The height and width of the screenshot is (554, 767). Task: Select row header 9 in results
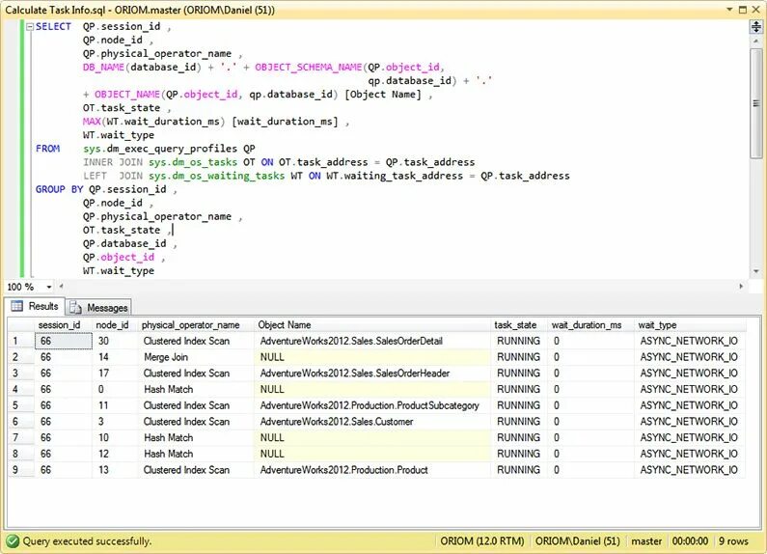point(21,470)
